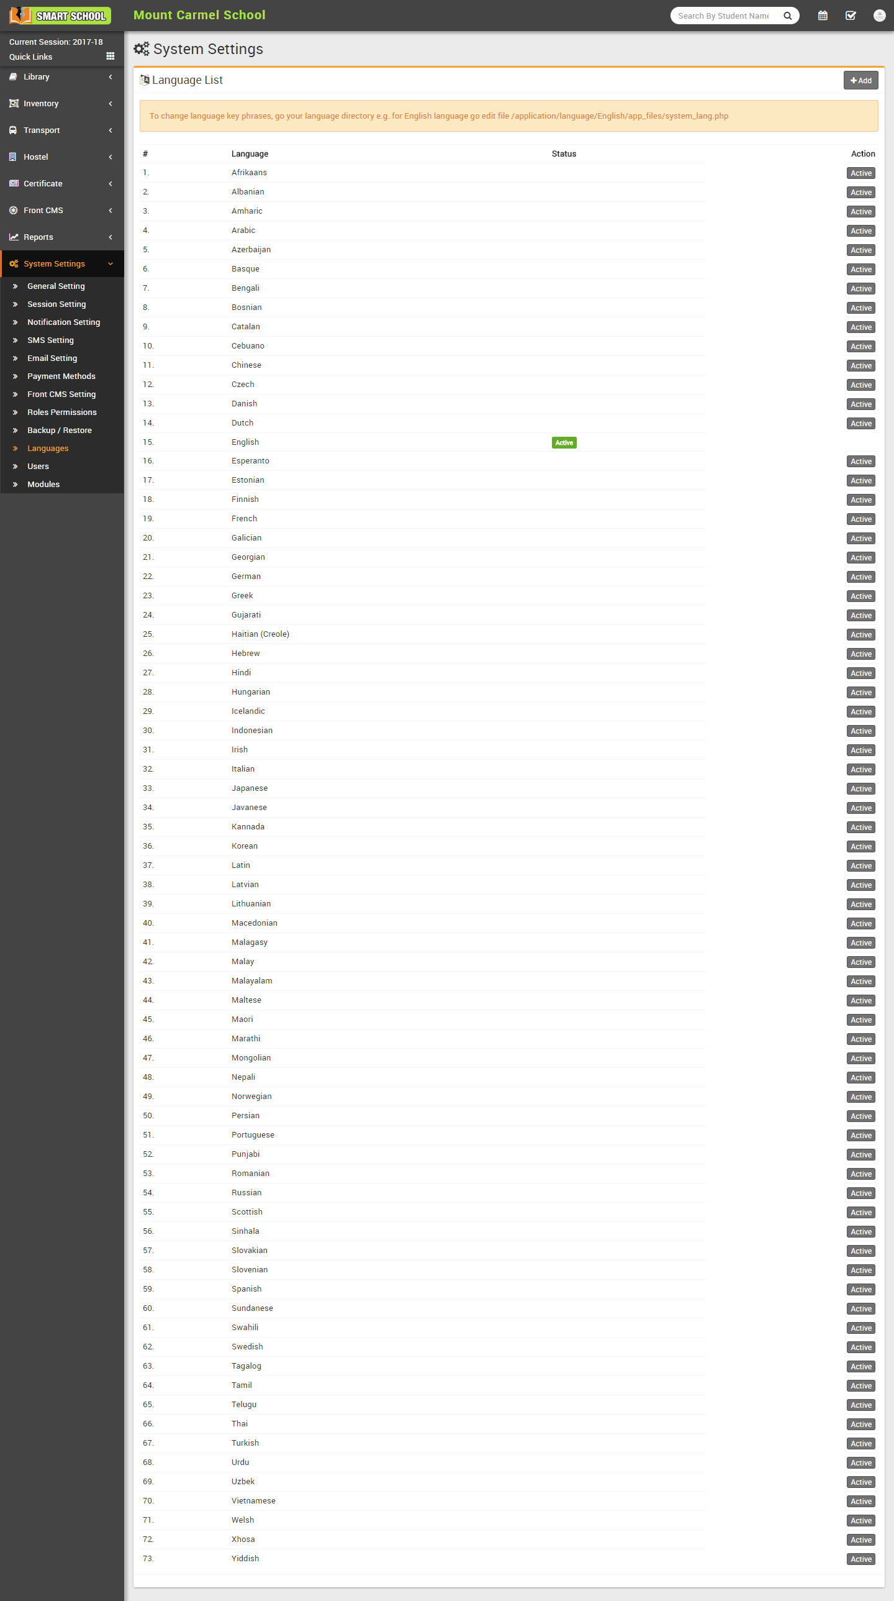Open the task checklist icon in header
The height and width of the screenshot is (1601, 894).
(x=851, y=16)
